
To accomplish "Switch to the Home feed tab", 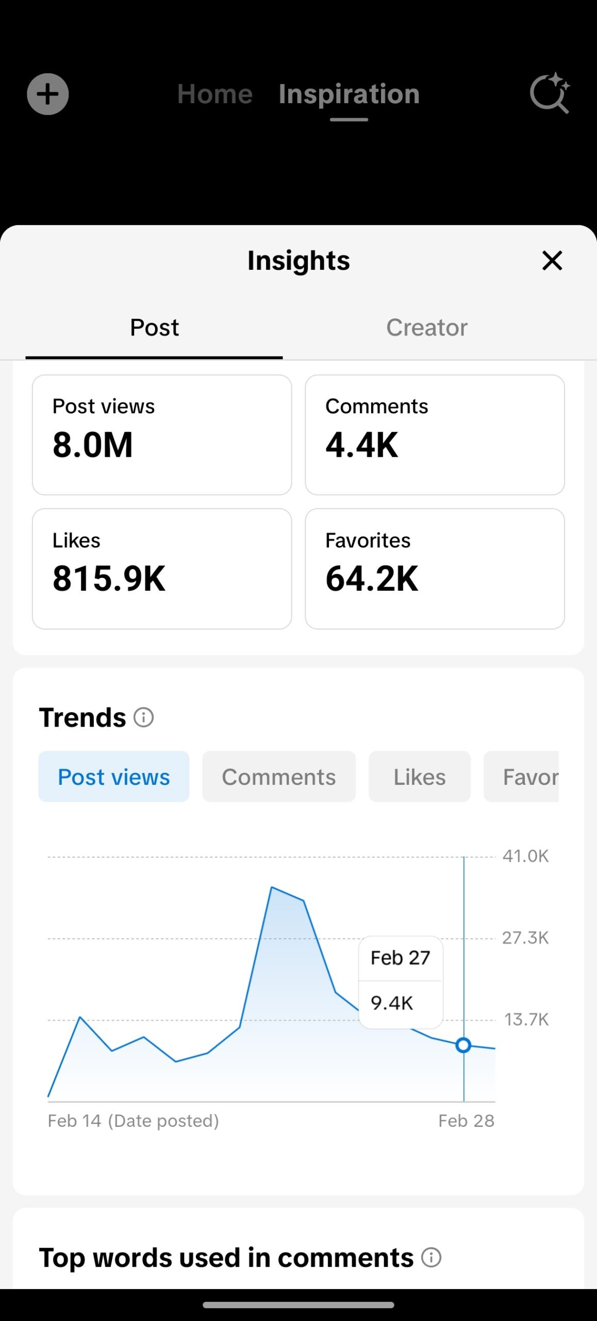I will pos(214,94).
